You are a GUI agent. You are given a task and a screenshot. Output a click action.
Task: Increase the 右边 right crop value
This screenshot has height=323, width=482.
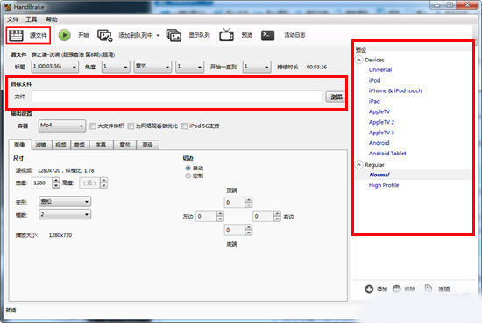tap(277, 214)
